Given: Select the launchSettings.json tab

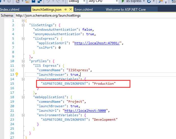Looking at the screenshot, I should [47, 10].
